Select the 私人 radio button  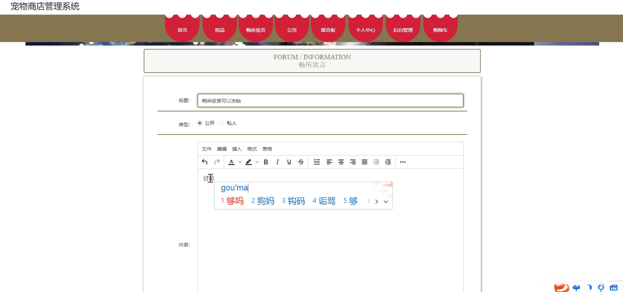(222, 123)
